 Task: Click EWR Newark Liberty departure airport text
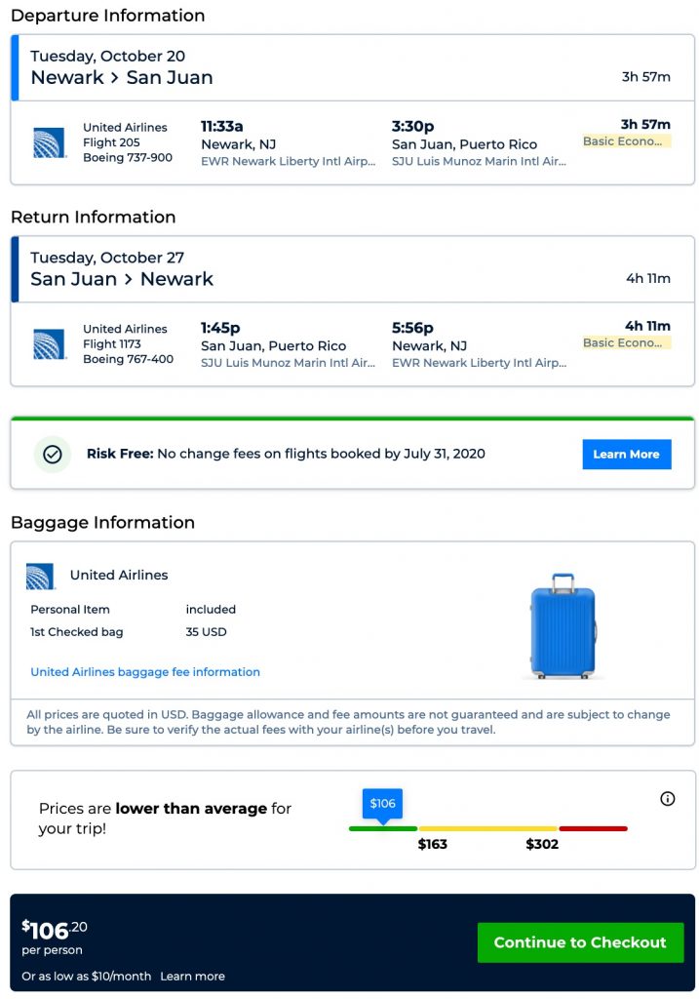pos(288,162)
